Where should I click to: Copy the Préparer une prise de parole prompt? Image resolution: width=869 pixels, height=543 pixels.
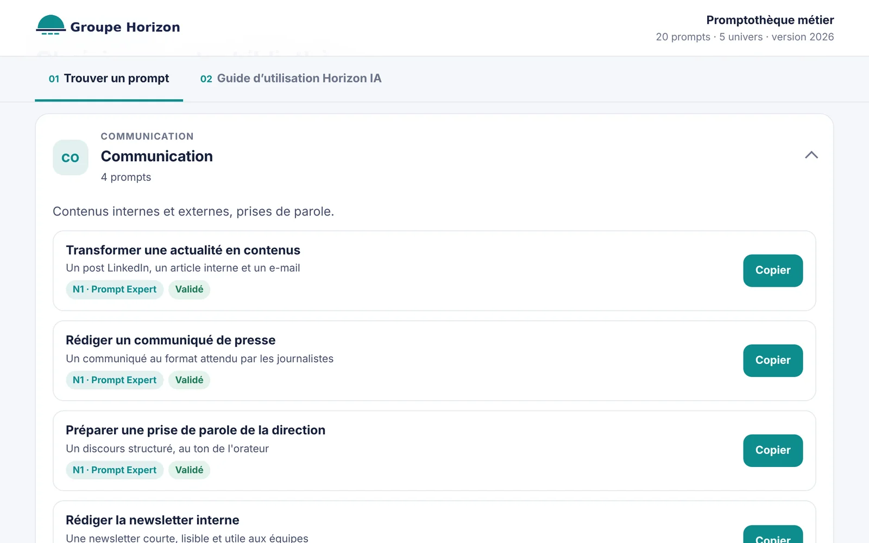click(x=773, y=451)
